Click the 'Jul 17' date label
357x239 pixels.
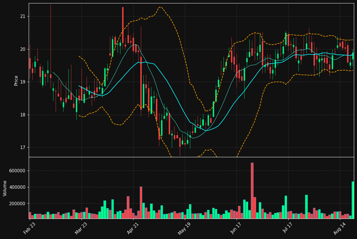click(x=289, y=228)
